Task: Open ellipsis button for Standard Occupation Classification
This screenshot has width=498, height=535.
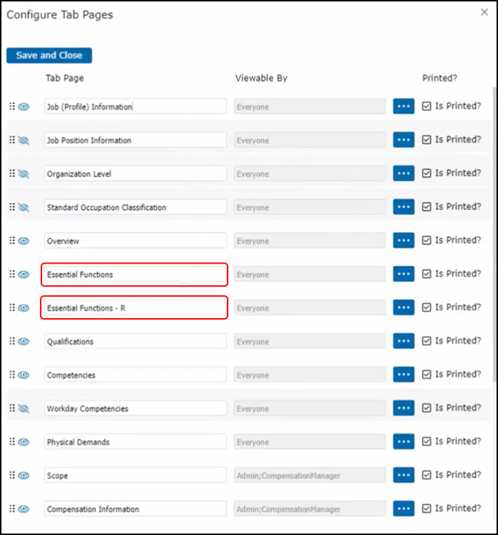Action: [x=404, y=207]
